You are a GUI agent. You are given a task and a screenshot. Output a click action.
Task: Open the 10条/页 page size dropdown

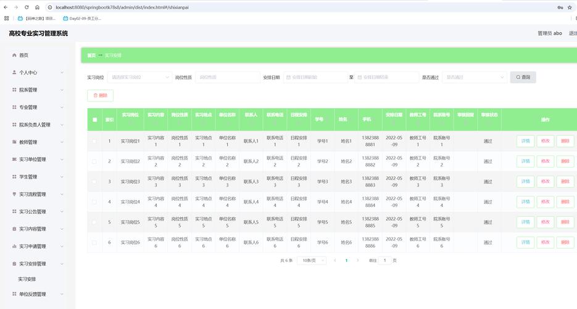pyautogui.click(x=312, y=261)
